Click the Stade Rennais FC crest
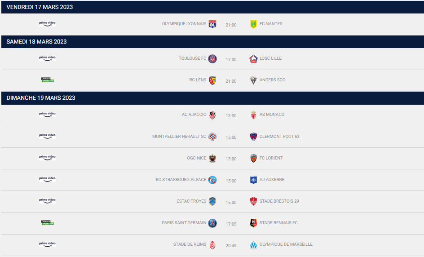This screenshot has width=424, height=257. tap(253, 223)
